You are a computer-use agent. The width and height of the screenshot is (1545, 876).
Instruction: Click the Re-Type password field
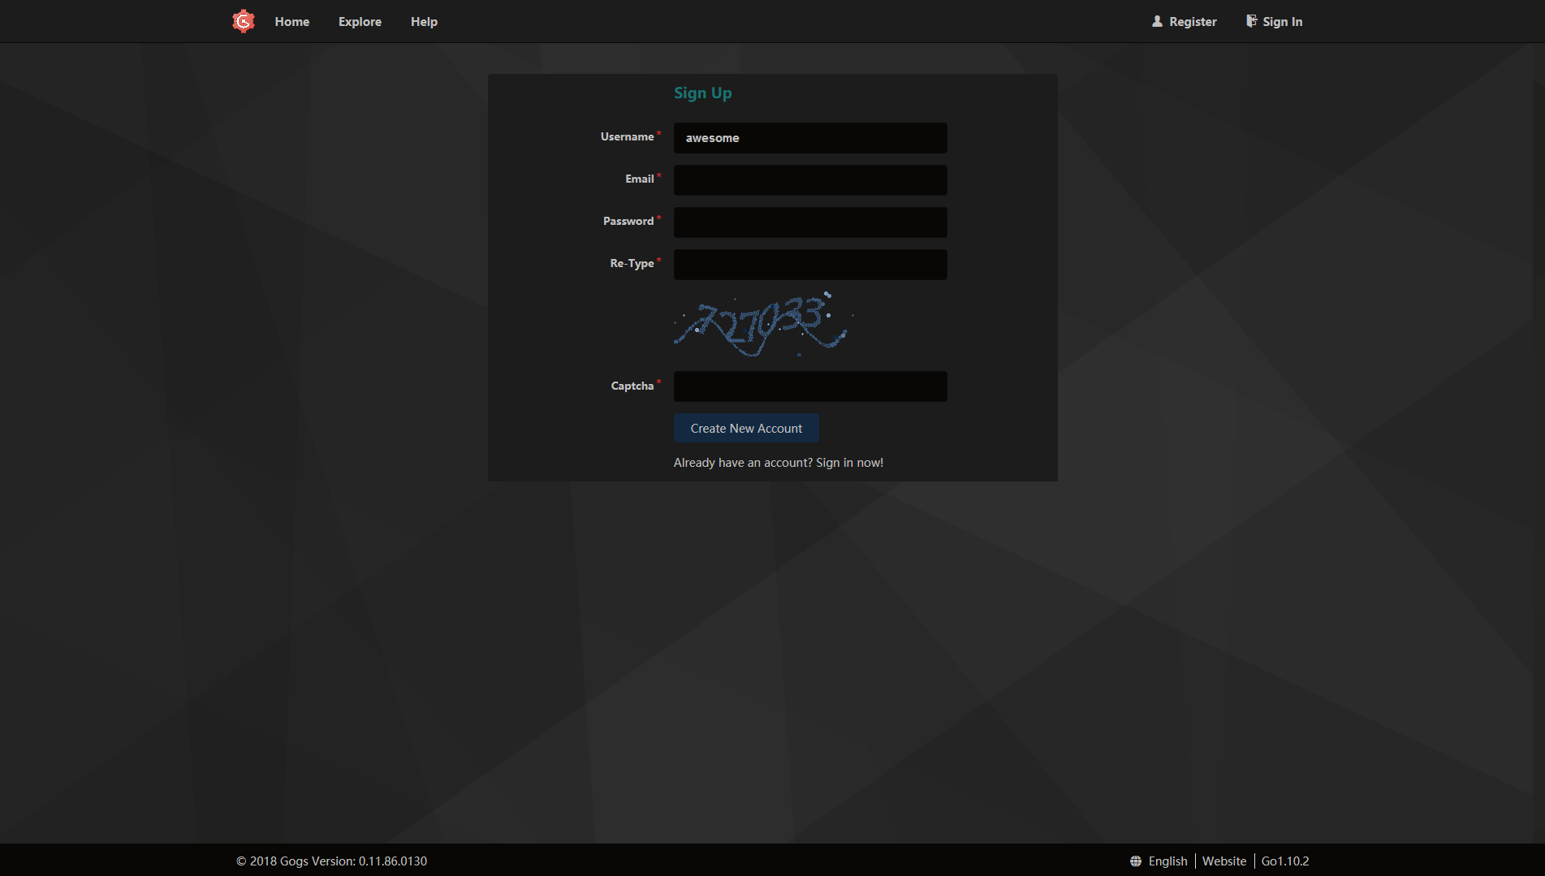pyautogui.click(x=809, y=265)
